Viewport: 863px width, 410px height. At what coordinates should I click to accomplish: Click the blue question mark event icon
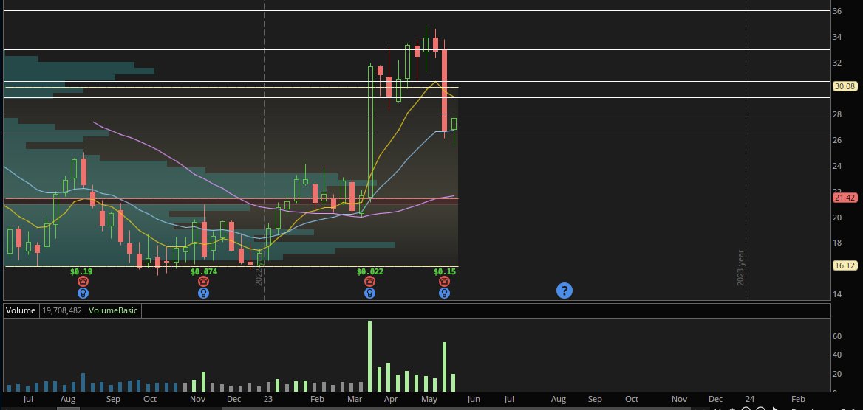(564, 291)
